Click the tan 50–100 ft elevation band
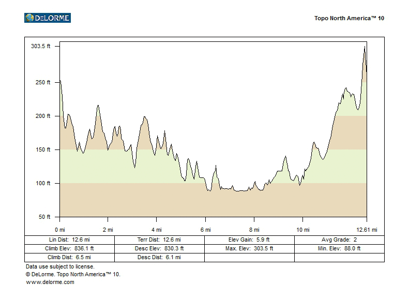Screen dimensions: 409x299 tap(155, 201)
